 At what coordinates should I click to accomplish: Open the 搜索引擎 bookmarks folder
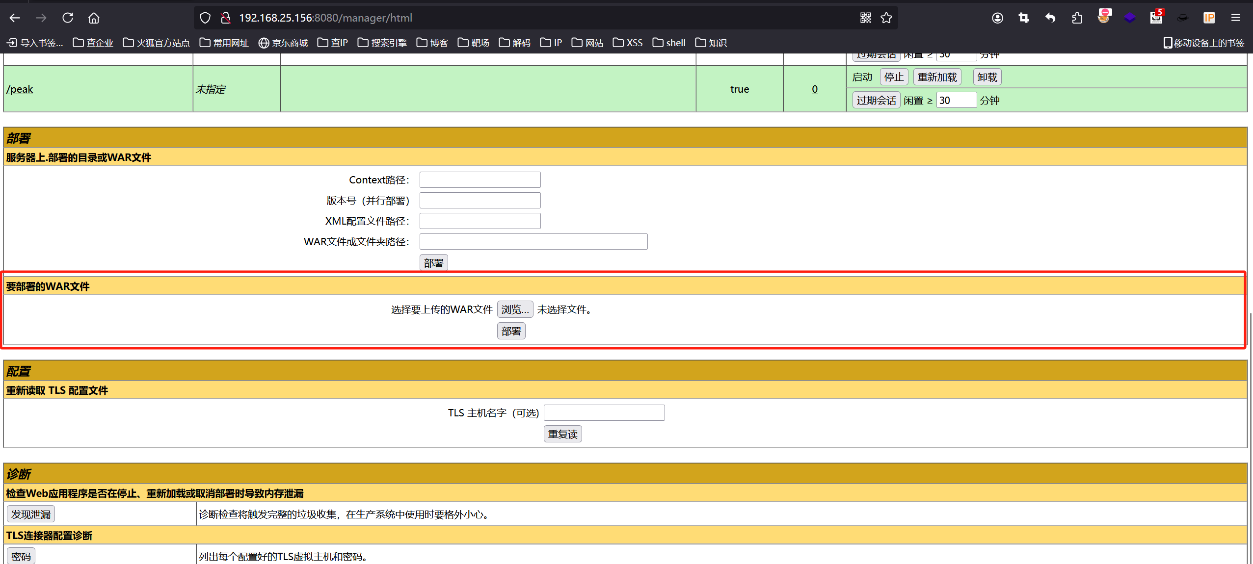coord(382,43)
